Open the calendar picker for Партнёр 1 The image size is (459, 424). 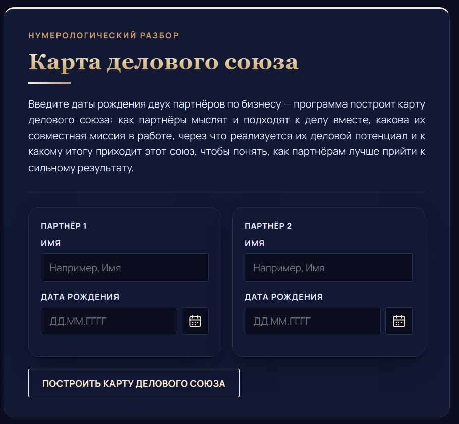coord(195,321)
